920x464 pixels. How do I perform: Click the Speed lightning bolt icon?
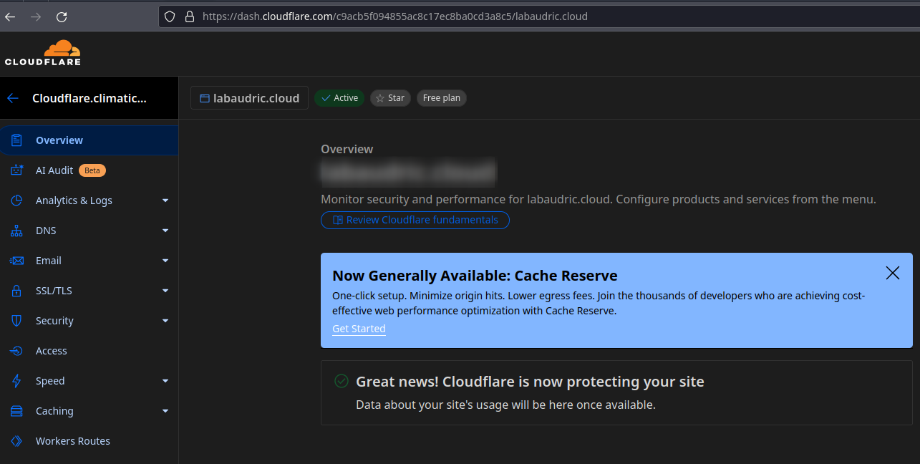point(16,381)
